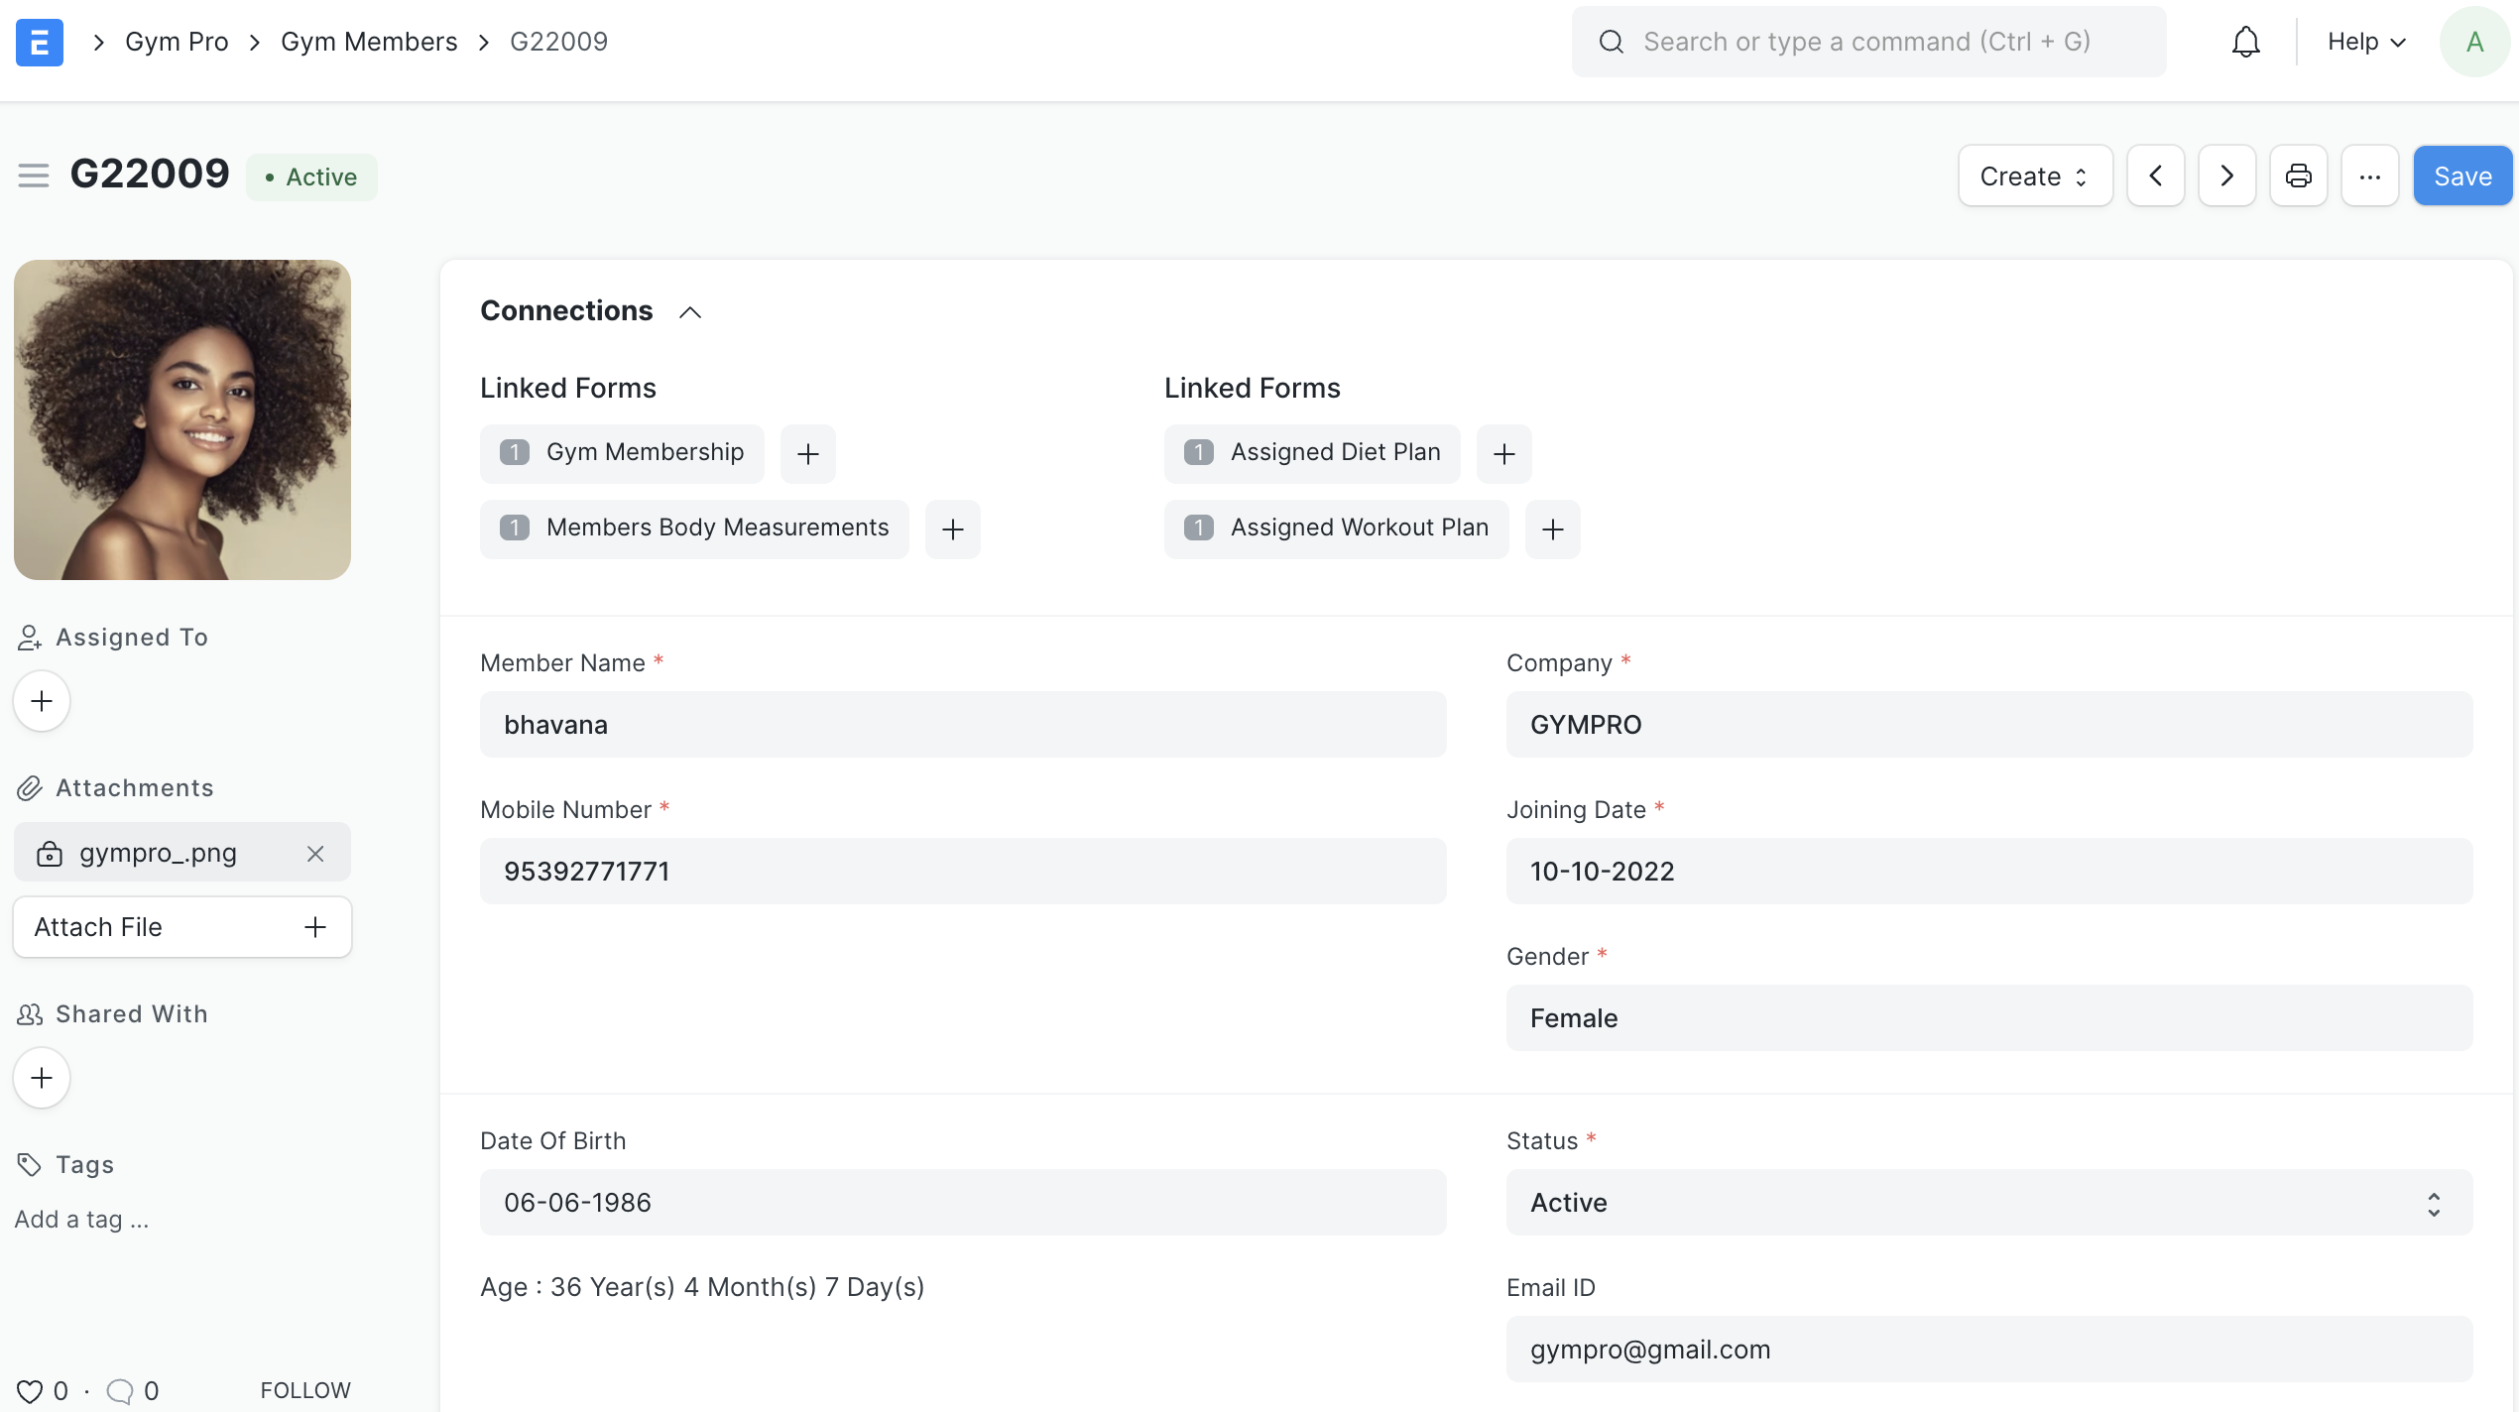Edit the Company field
Screen dimensions: 2519x1412
point(1988,725)
